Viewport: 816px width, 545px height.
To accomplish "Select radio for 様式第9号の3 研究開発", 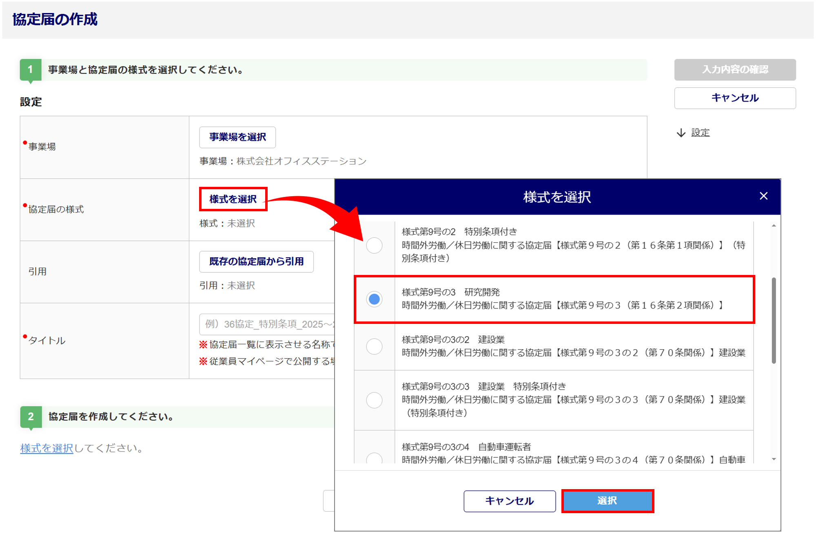I will point(374,299).
